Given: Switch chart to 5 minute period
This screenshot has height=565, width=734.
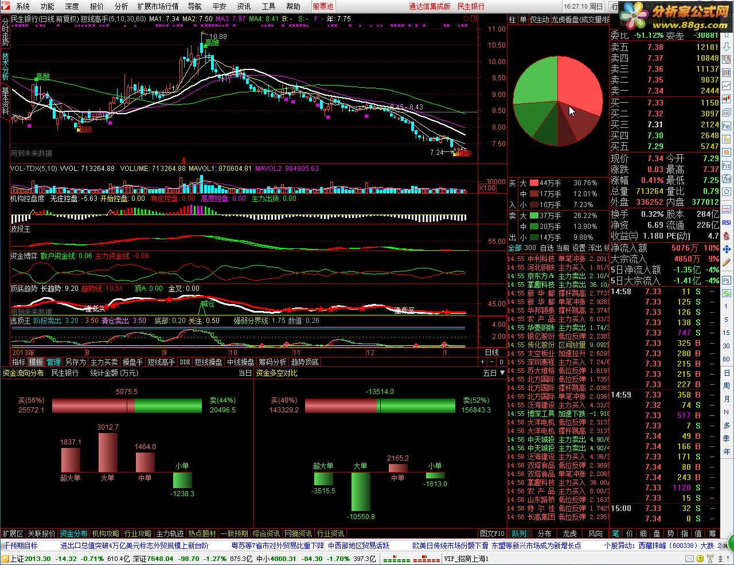Looking at the screenshot, I should (727, 319).
